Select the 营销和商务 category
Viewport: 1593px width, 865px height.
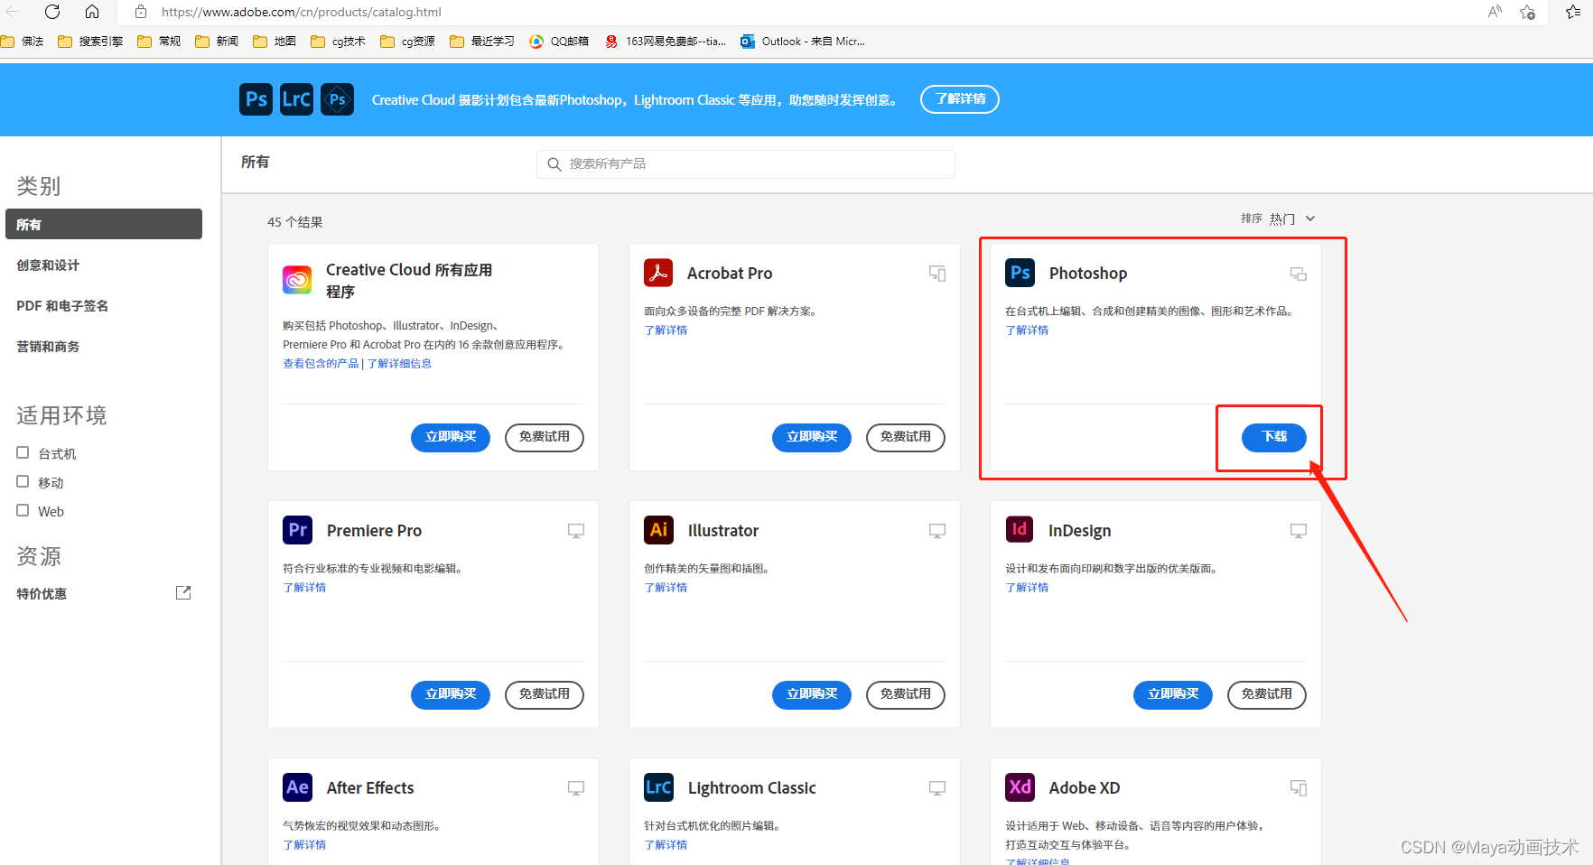click(x=48, y=347)
